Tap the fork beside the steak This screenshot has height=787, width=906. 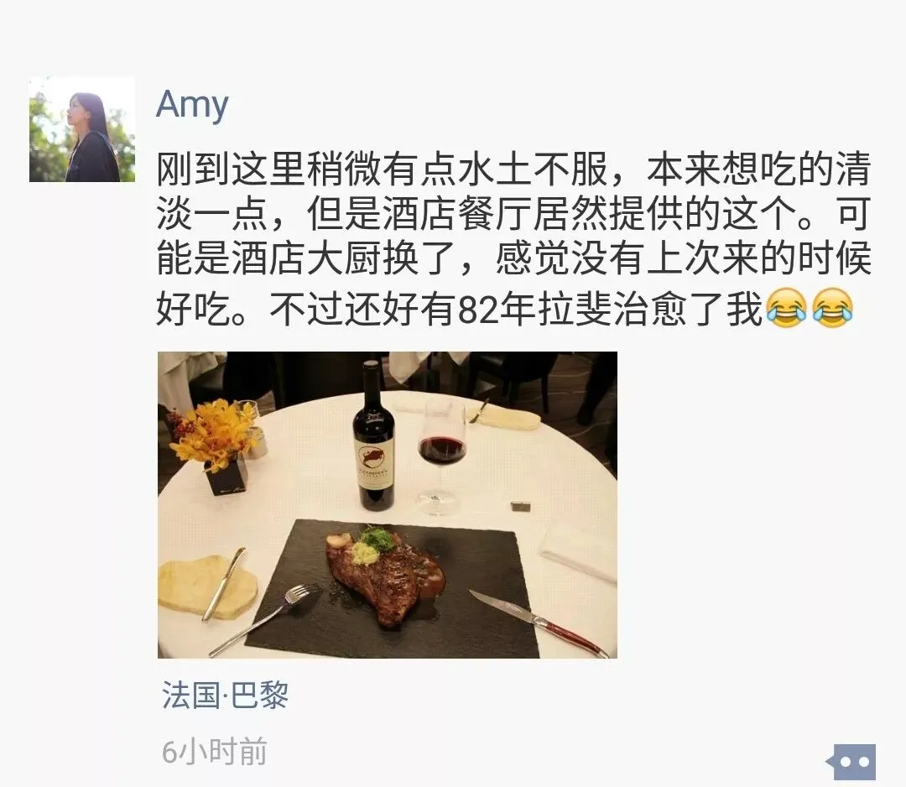264,620
